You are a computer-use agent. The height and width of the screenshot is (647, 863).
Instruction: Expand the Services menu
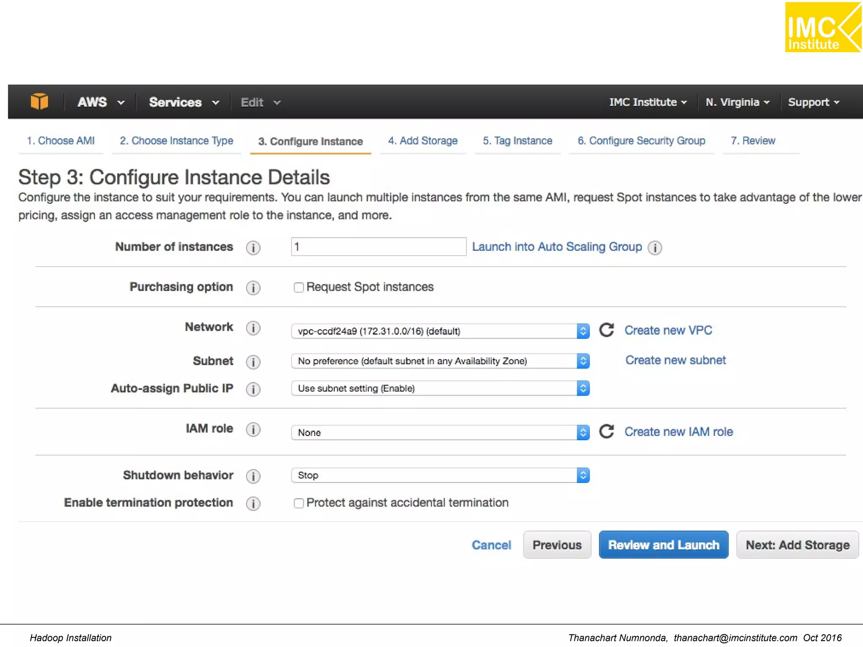pos(184,102)
